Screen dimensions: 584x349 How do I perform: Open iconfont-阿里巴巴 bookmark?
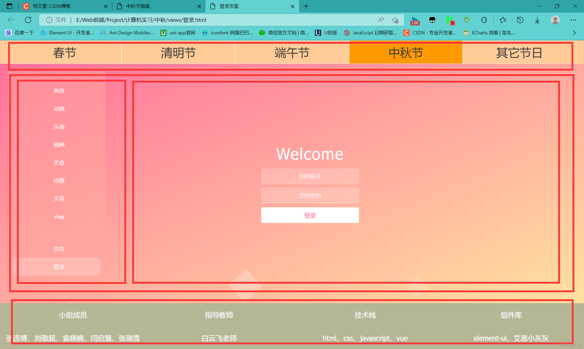(x=227, y=33)
